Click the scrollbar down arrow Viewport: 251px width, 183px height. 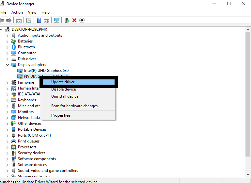(x=248, y=175)
